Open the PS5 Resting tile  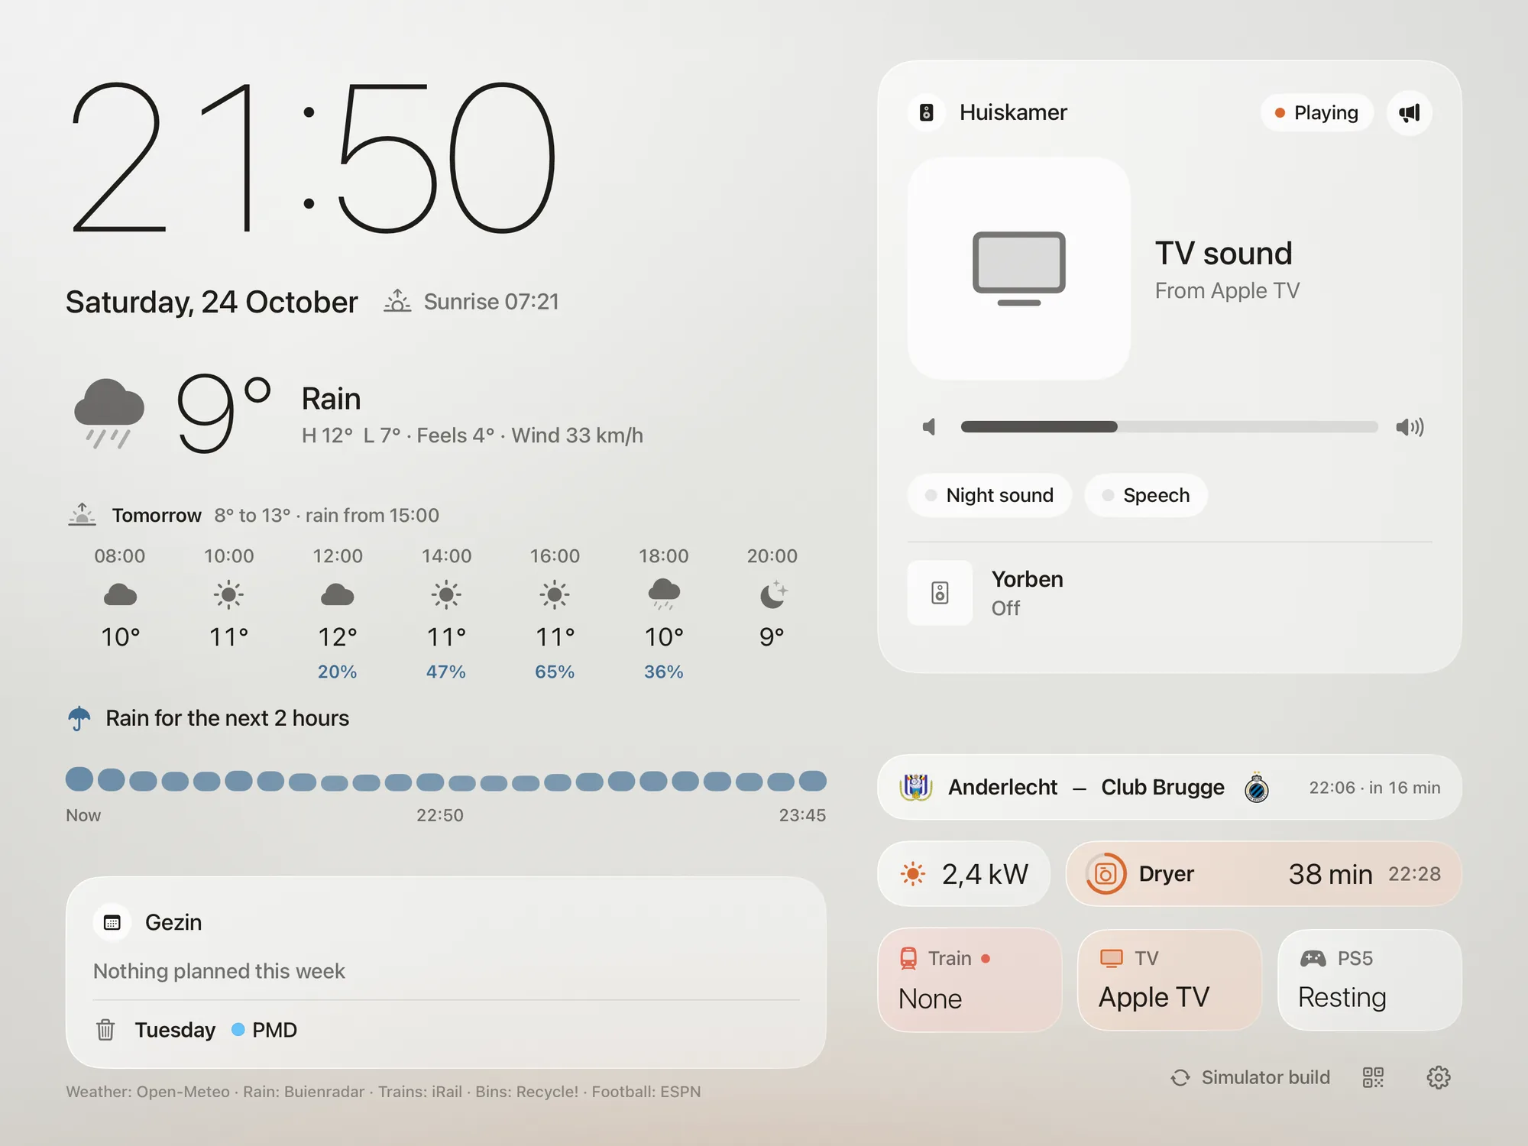[1369, 979]
